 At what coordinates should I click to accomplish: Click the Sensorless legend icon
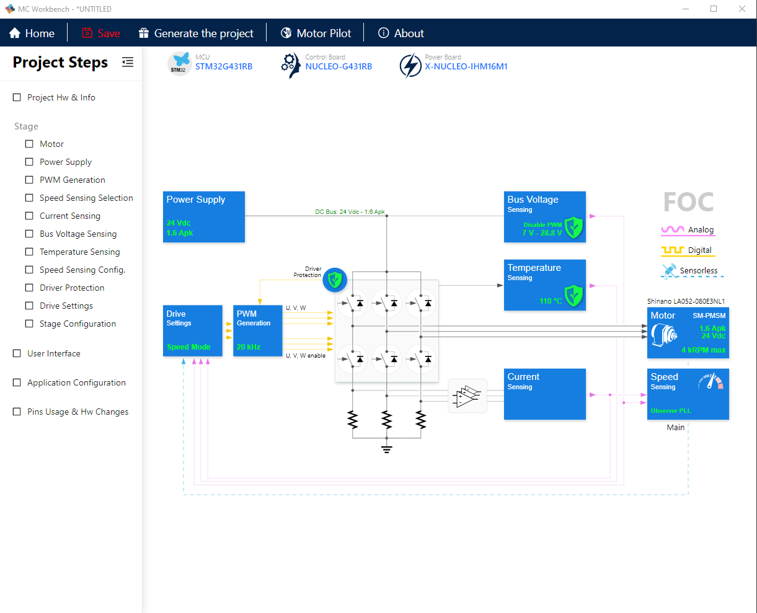point(669,270)
